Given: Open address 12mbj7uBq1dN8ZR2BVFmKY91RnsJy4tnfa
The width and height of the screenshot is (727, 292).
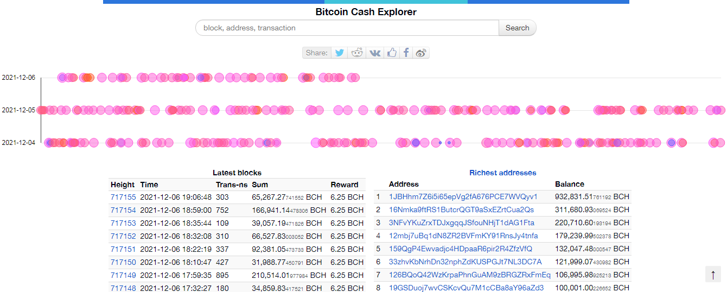Looking at the screenshot, I should pyautogui.click(x=463, y=236).
